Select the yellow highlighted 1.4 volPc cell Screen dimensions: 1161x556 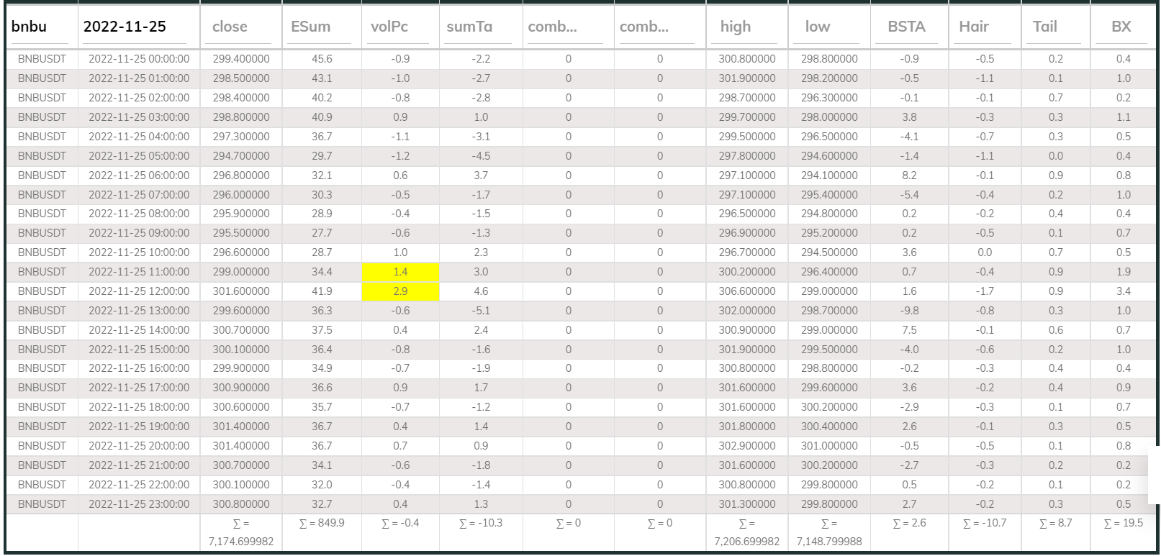pos(400,272)
